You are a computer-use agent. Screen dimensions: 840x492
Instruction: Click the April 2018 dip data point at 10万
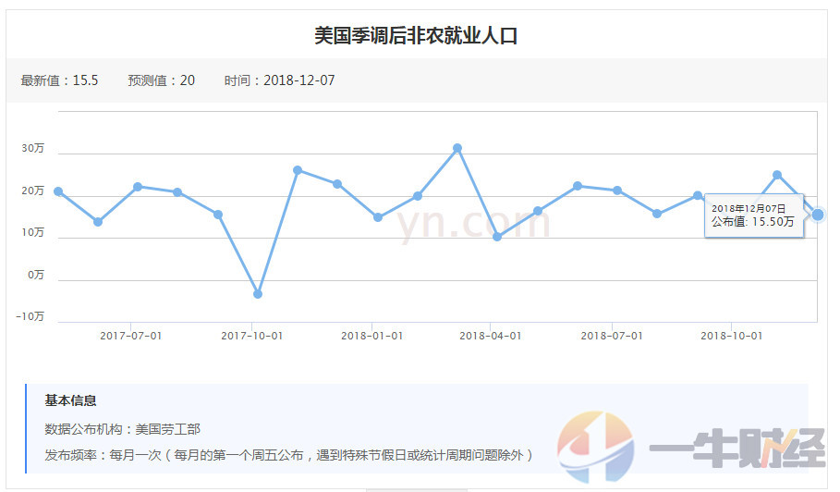coord(497,237)
